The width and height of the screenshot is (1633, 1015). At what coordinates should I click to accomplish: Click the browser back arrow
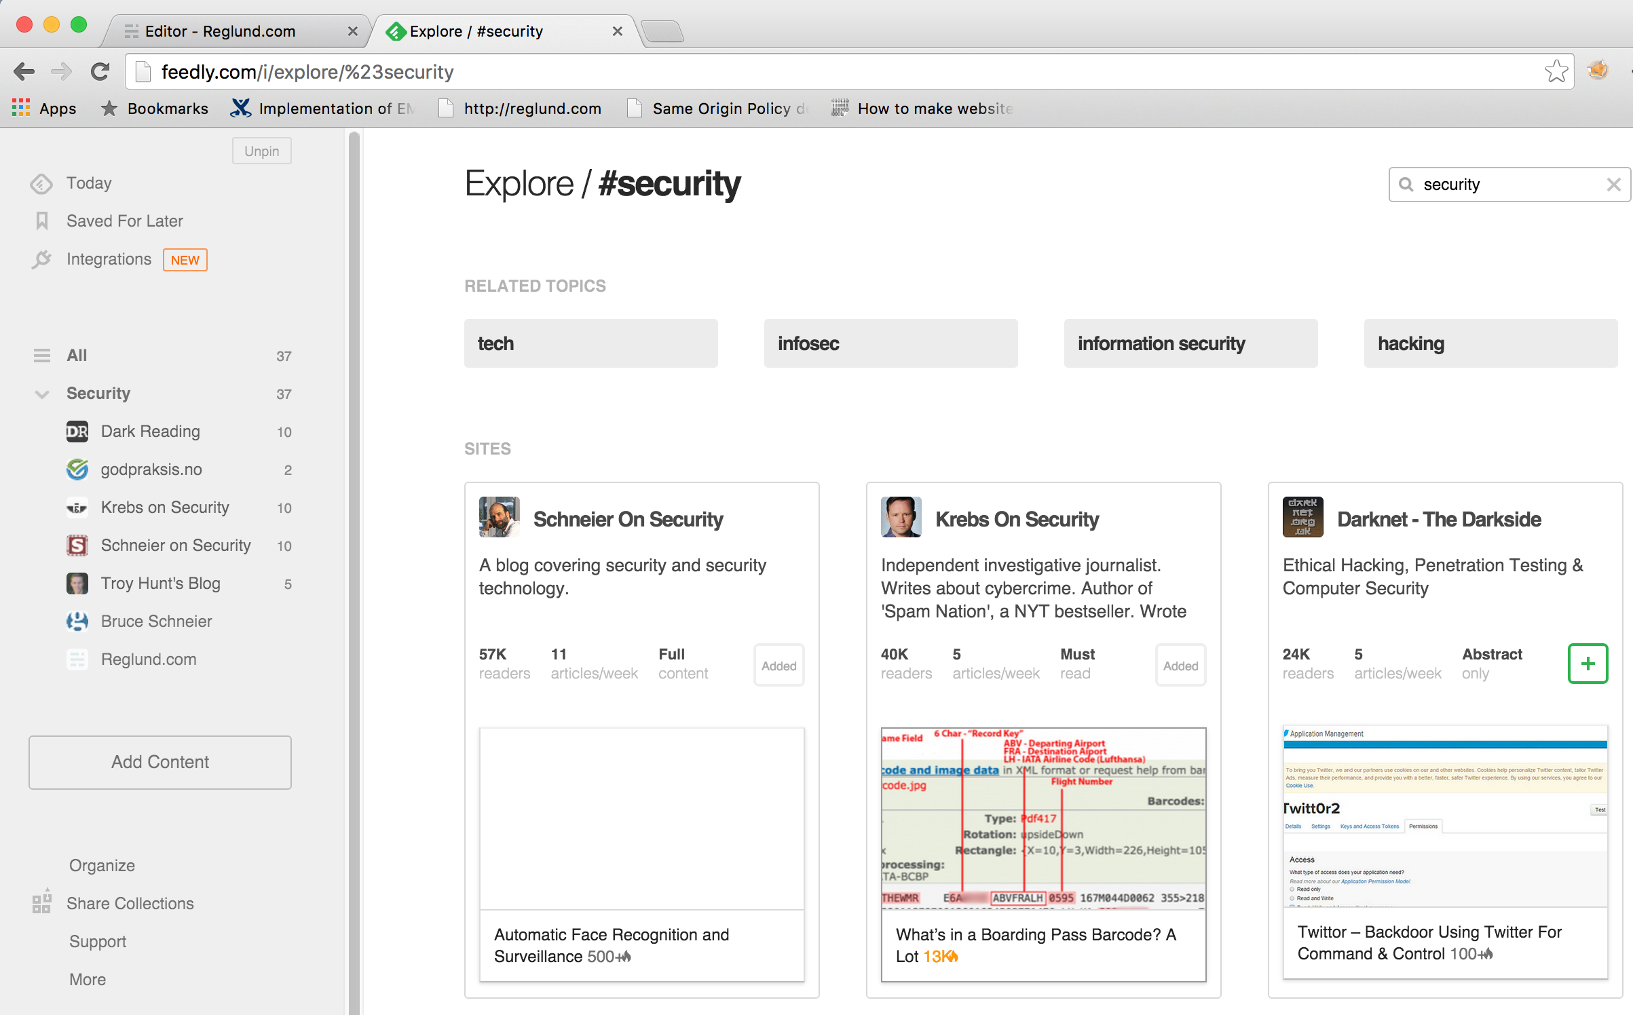click(x=24, y=71)
